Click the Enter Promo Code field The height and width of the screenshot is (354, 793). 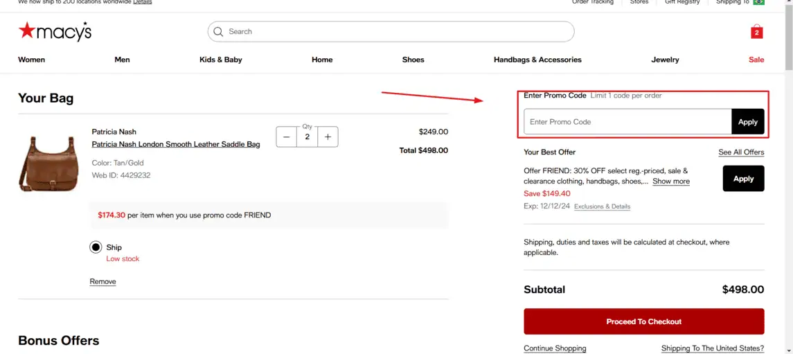[627, 122]
